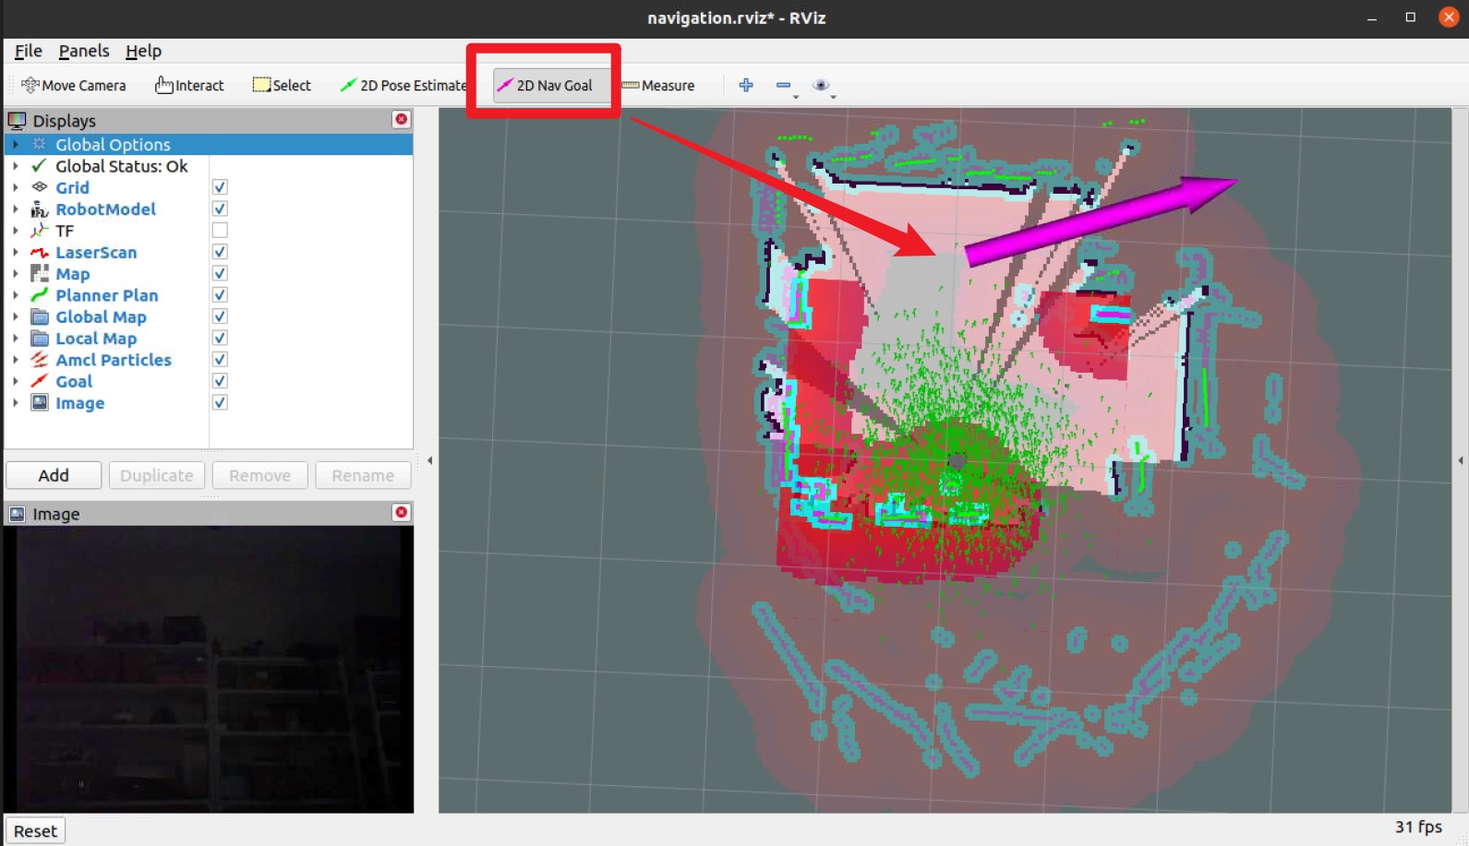
Task: Click the Image panel title icon
Action: [x=17, y=514]
